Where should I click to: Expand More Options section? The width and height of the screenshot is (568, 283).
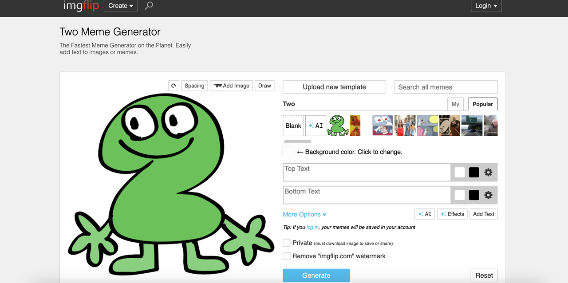tap(305, 214)
